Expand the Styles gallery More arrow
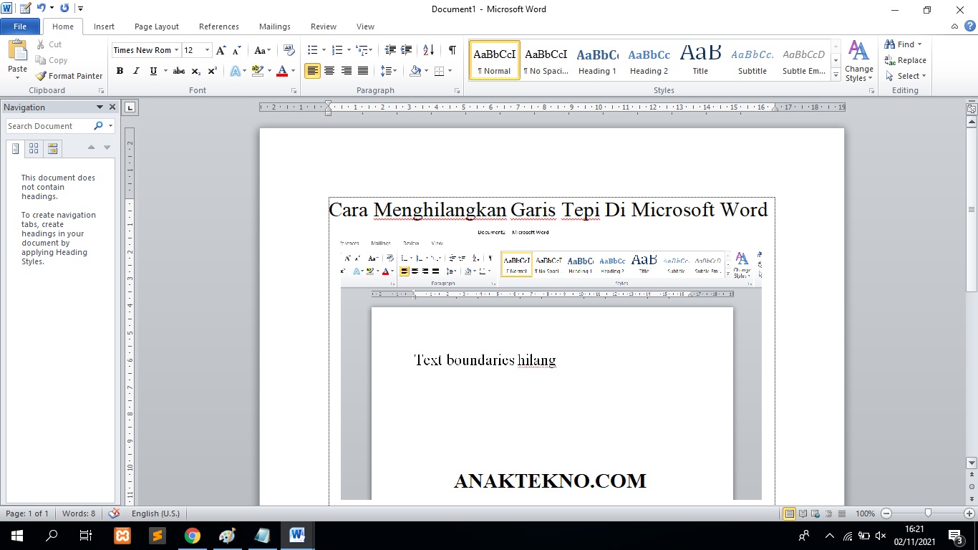This screenshot has width=978, height=550. pyautogui.click(x=836, y=74)
